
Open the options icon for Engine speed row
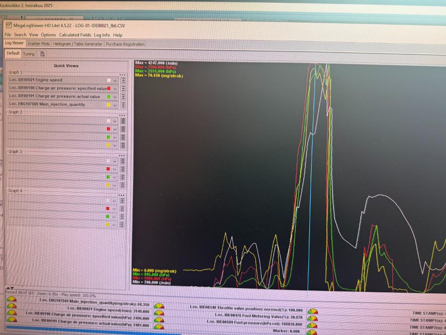(123, 80)
